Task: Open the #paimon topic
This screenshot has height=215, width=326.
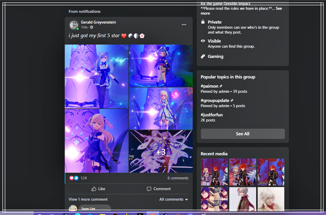Action: click(210, 86)
